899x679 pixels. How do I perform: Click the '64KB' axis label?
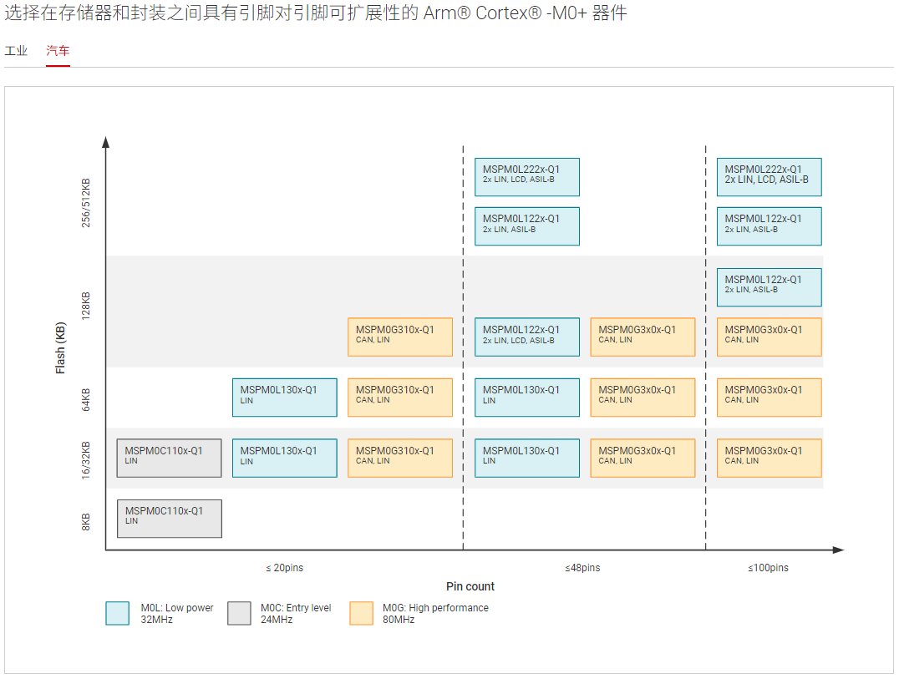point(85,399)
